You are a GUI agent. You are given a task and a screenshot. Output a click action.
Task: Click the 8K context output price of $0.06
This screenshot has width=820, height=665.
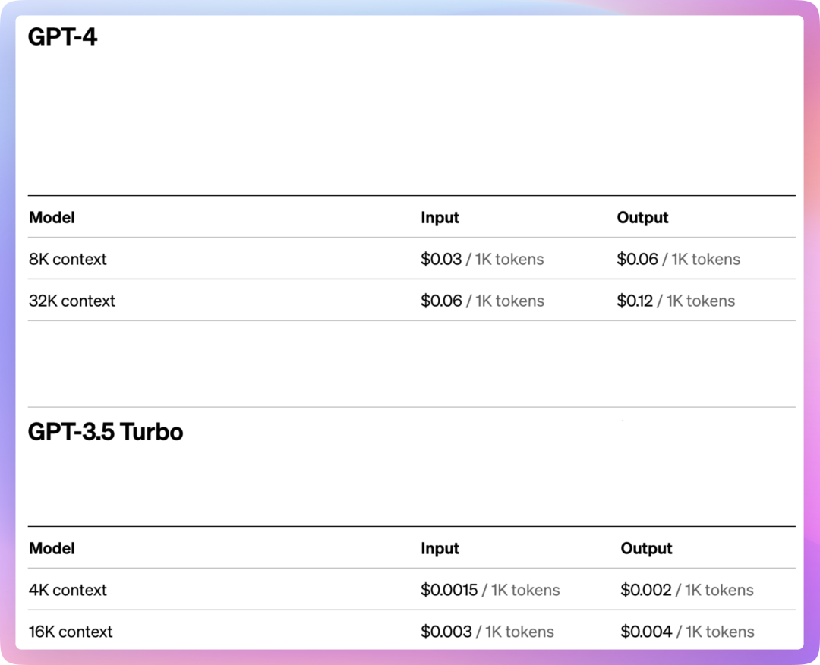(638, 260)
